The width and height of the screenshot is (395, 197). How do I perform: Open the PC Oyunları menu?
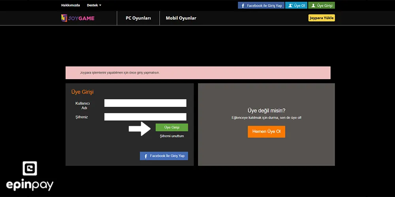pyautogui.click(x=138, y=18)
